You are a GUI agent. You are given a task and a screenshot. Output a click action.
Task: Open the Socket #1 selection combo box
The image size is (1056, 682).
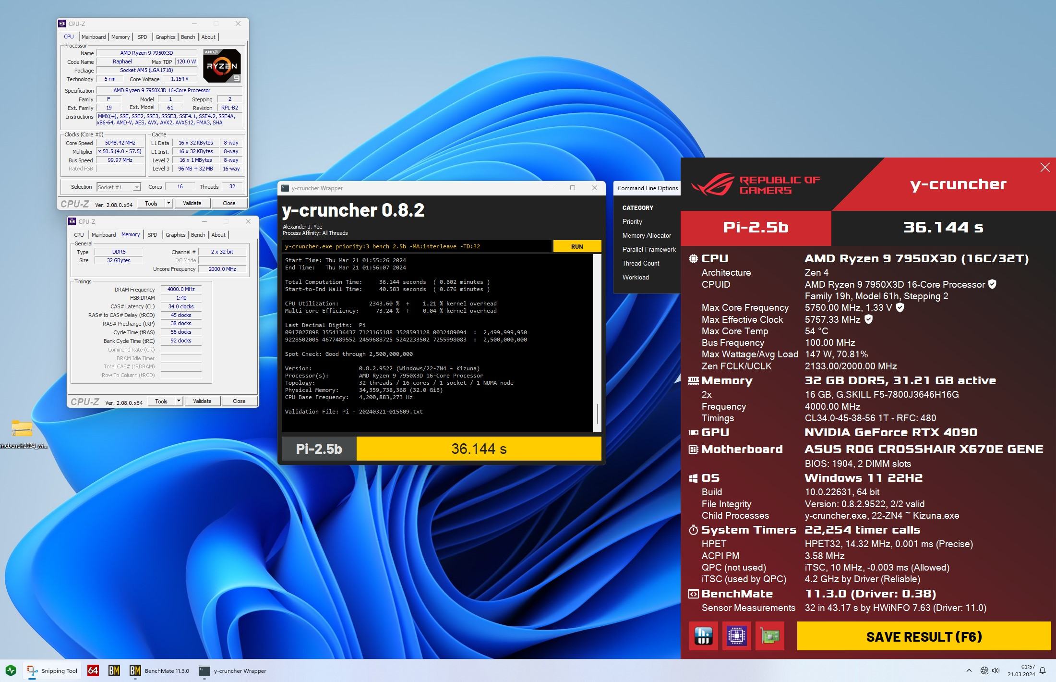pos(119,187)
